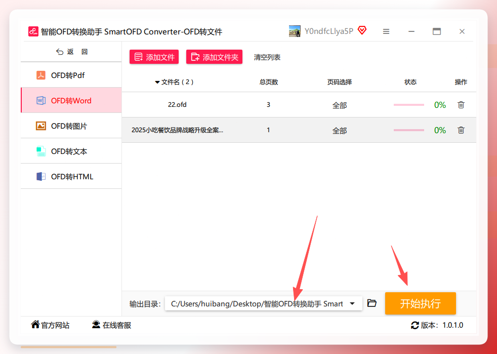Viewport: 497px width, 354px height.
Task: Click the 添加文件夹 button
Action: point(214,57)
